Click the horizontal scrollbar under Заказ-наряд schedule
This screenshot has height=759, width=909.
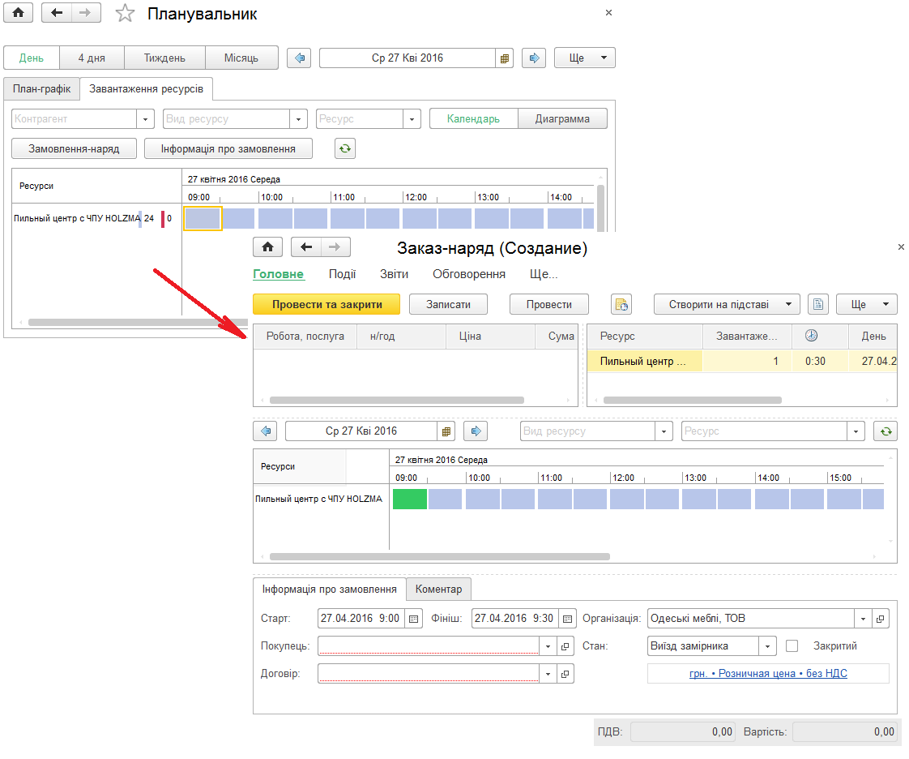[x=439, y=556]
